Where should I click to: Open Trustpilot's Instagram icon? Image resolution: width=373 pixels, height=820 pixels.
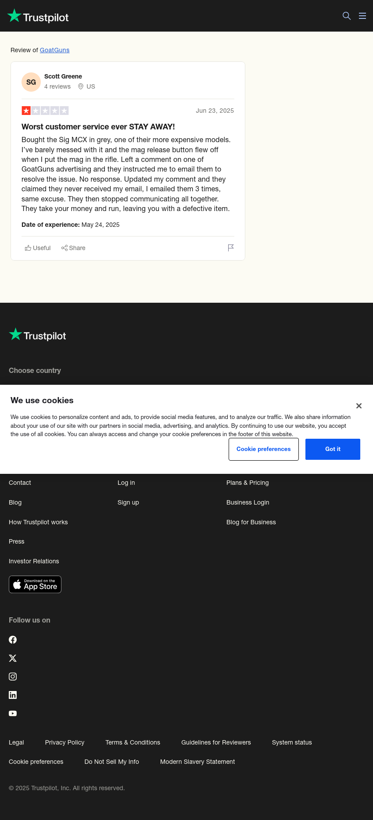(13, 677)
